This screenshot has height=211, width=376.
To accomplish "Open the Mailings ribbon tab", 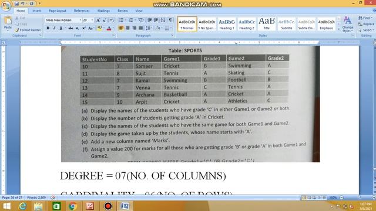I will click(x=103, y=11).
